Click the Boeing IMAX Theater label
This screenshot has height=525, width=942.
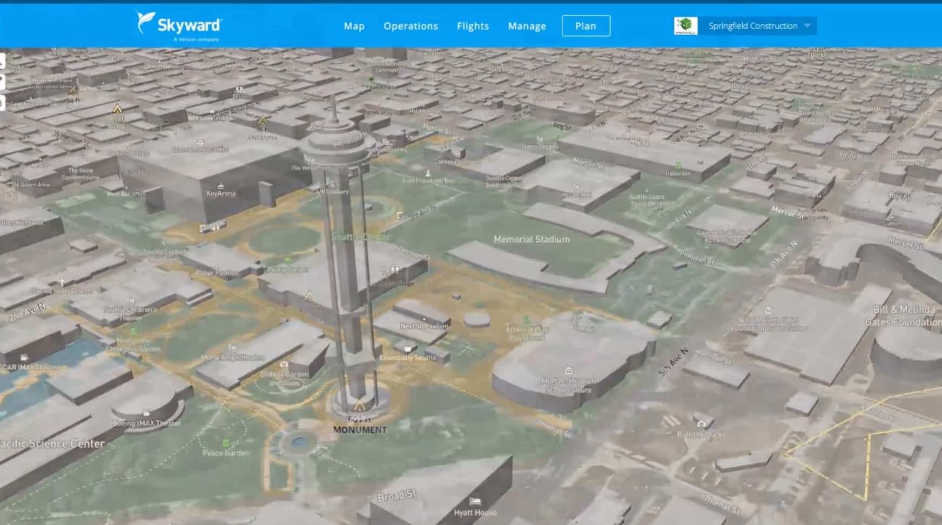click(147, 423)
